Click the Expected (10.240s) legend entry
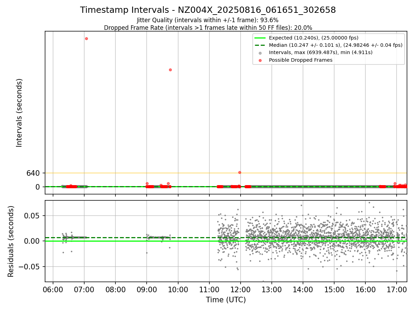416x312 pixels. [x=314, y=38]
